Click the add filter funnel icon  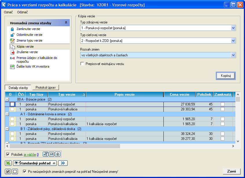click(45, 154)
